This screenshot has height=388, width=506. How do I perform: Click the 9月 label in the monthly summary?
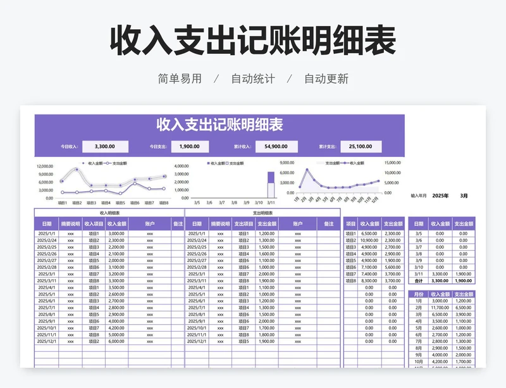point(419,354)
